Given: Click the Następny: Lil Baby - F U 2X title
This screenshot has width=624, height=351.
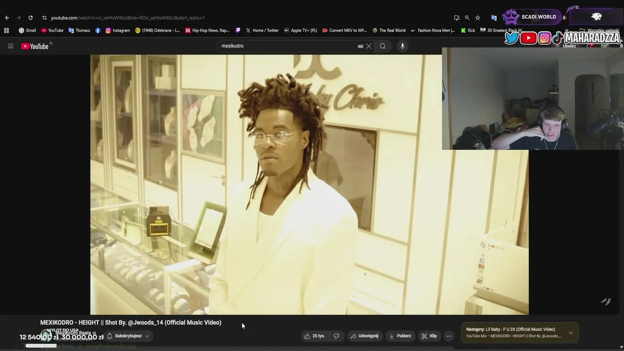Looking at the screenshot, I should coord(510,330).
